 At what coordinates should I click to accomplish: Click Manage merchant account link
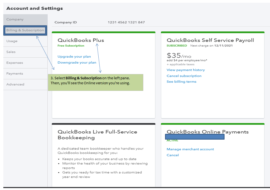coord(190,149)
